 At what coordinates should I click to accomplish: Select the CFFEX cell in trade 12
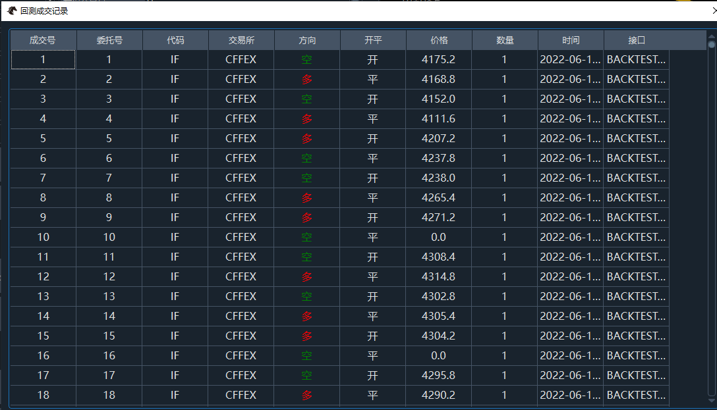coord(241,276)
